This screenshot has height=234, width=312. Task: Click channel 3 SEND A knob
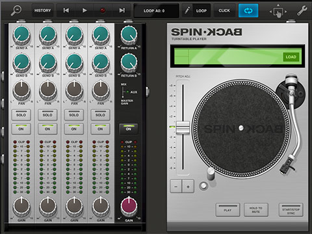click(74, 35)
